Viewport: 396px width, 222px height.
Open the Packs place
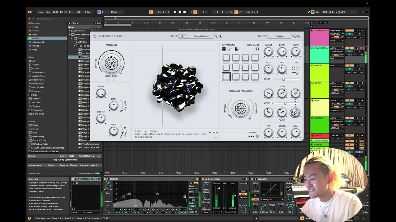click(35, 125)
